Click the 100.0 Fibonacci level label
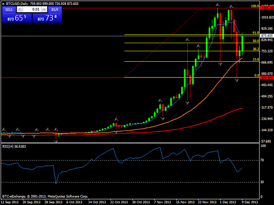 (255, 6)
